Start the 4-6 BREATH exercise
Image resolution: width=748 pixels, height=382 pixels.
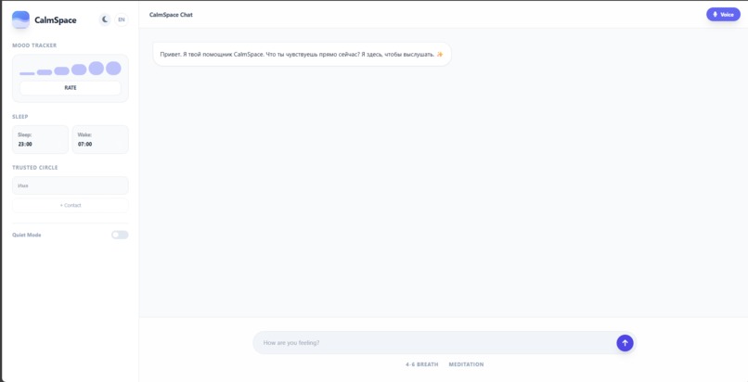[x=421, y=364]
